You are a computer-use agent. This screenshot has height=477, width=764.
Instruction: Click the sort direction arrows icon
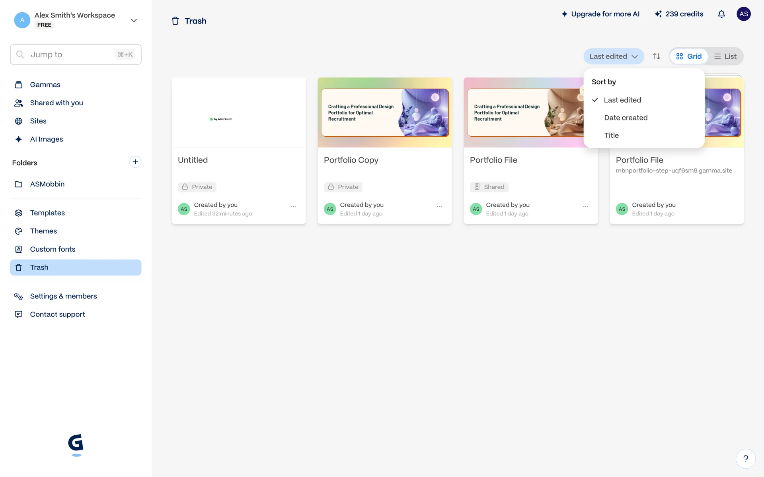pyautogui.click(x=657, y=56)
